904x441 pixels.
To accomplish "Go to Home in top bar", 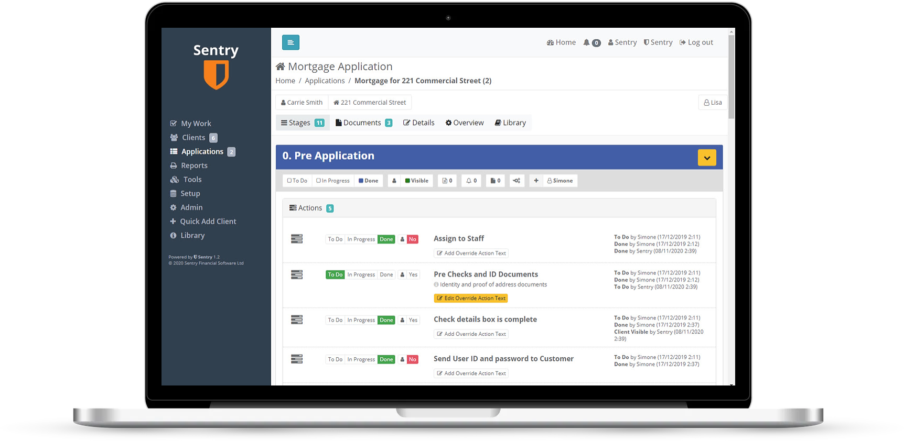I will 561,42.
